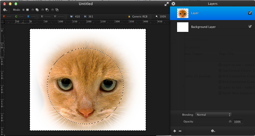Open the Blending mode dropdown

[214, 115]
